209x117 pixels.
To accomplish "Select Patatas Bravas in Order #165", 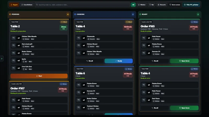I will (x=170, y=45).
